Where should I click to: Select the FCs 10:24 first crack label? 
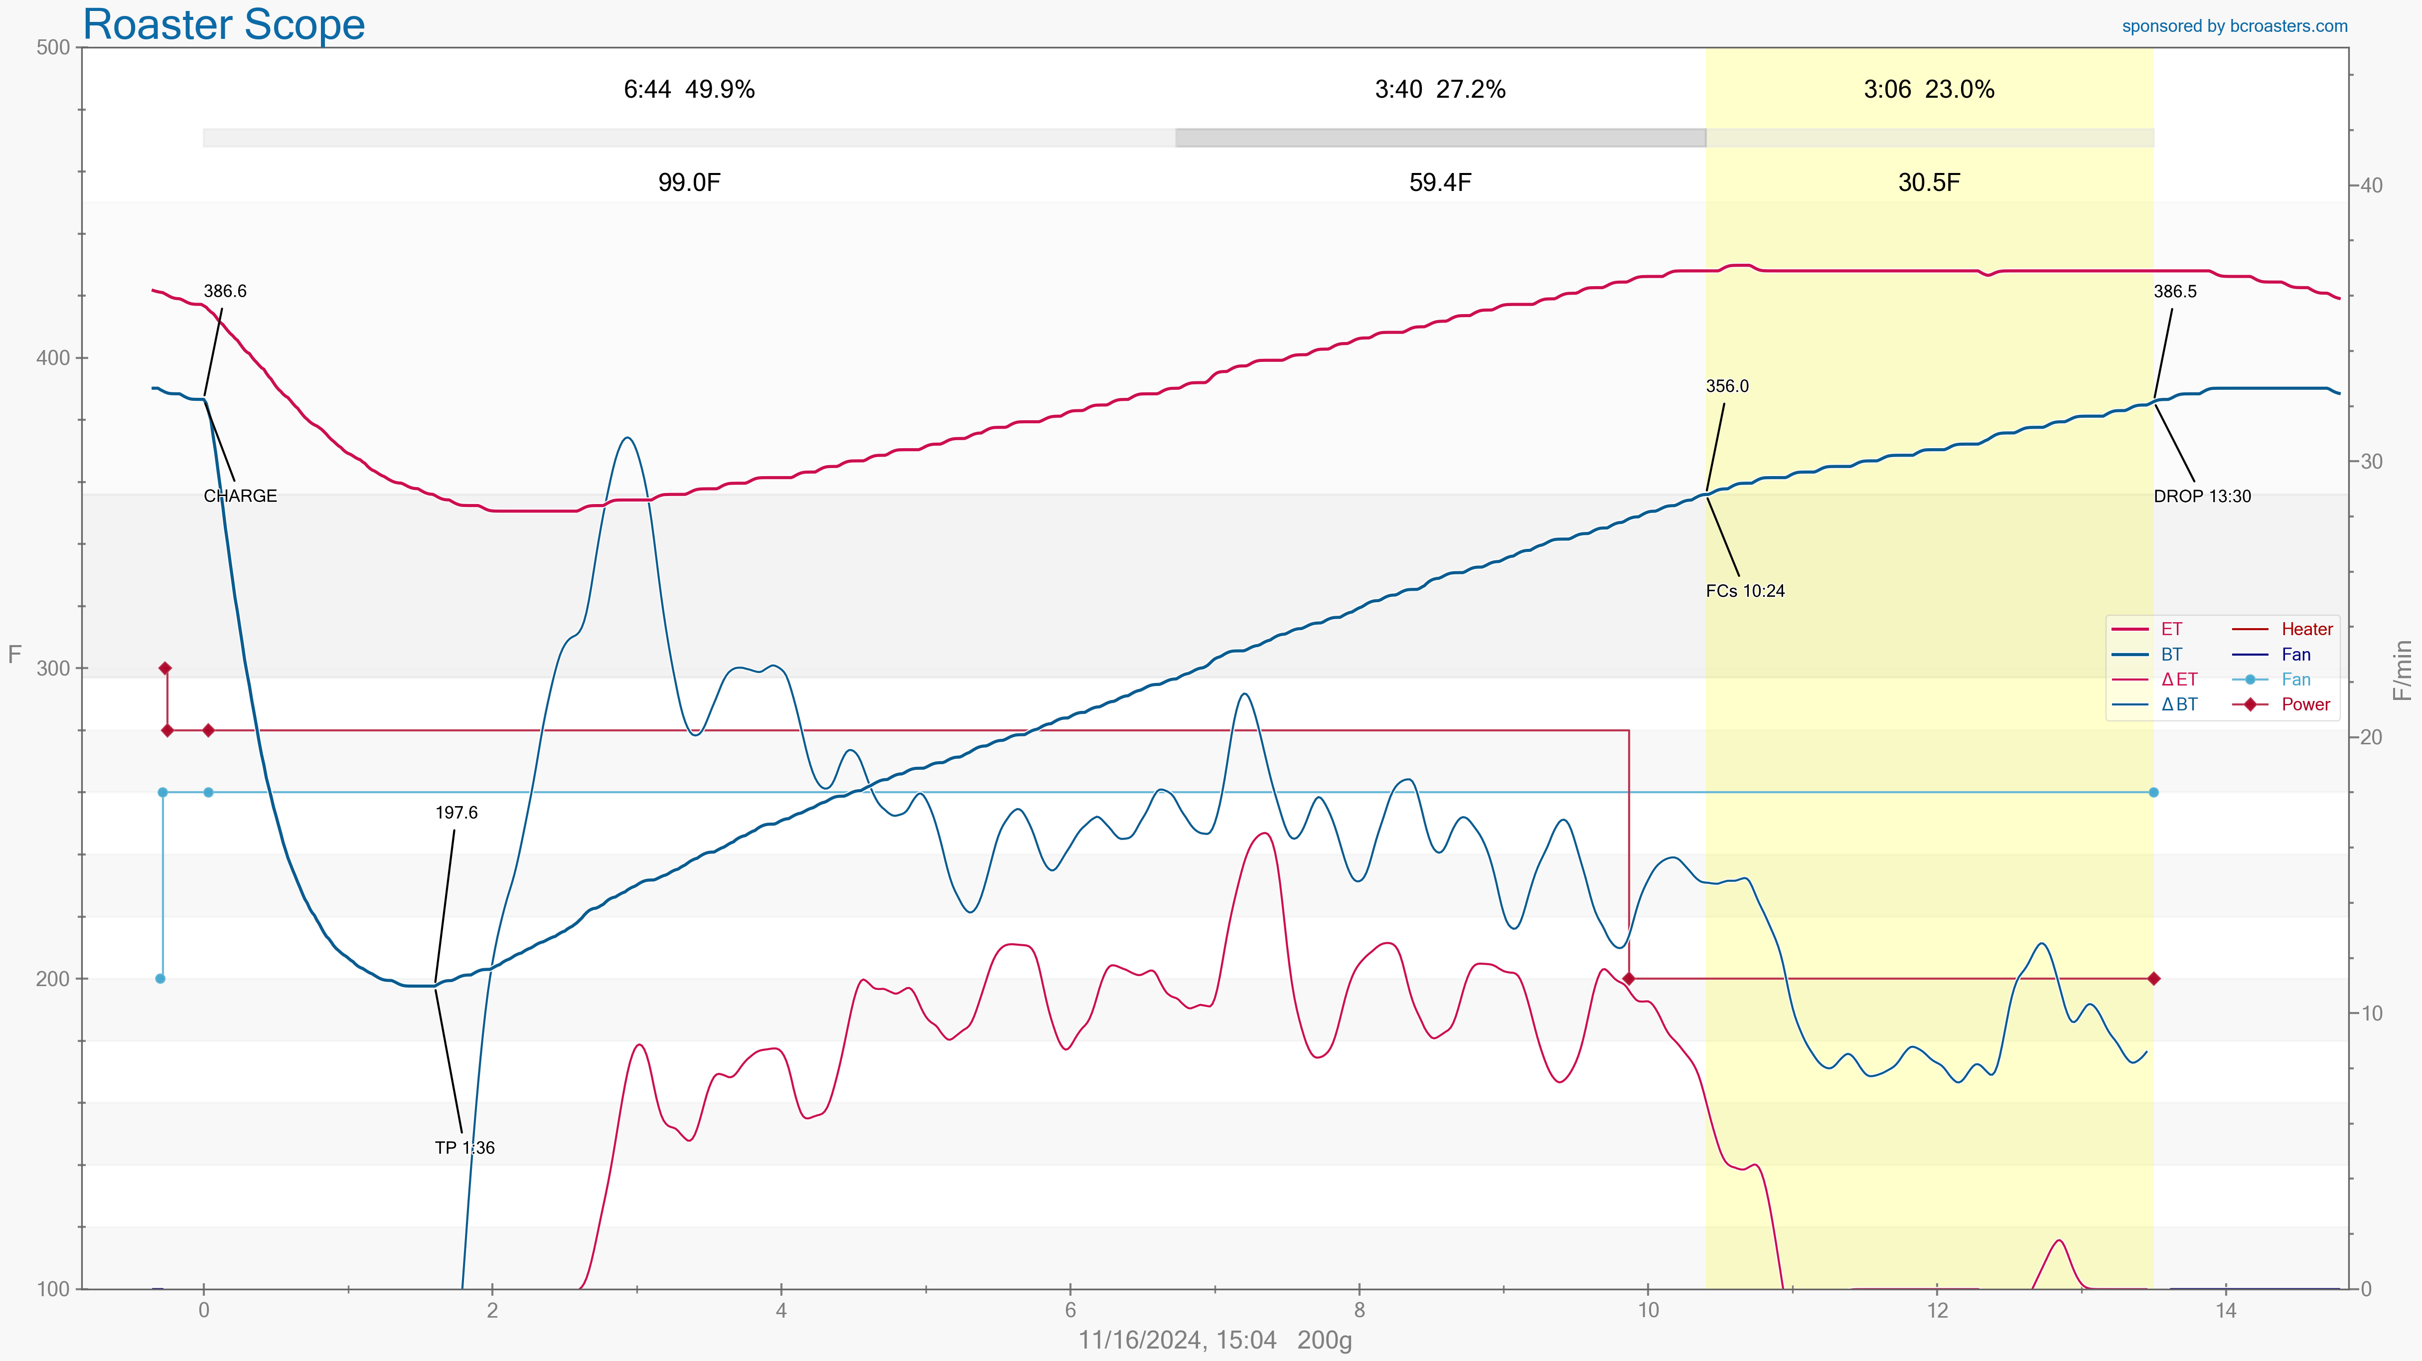click(1745, 591)
